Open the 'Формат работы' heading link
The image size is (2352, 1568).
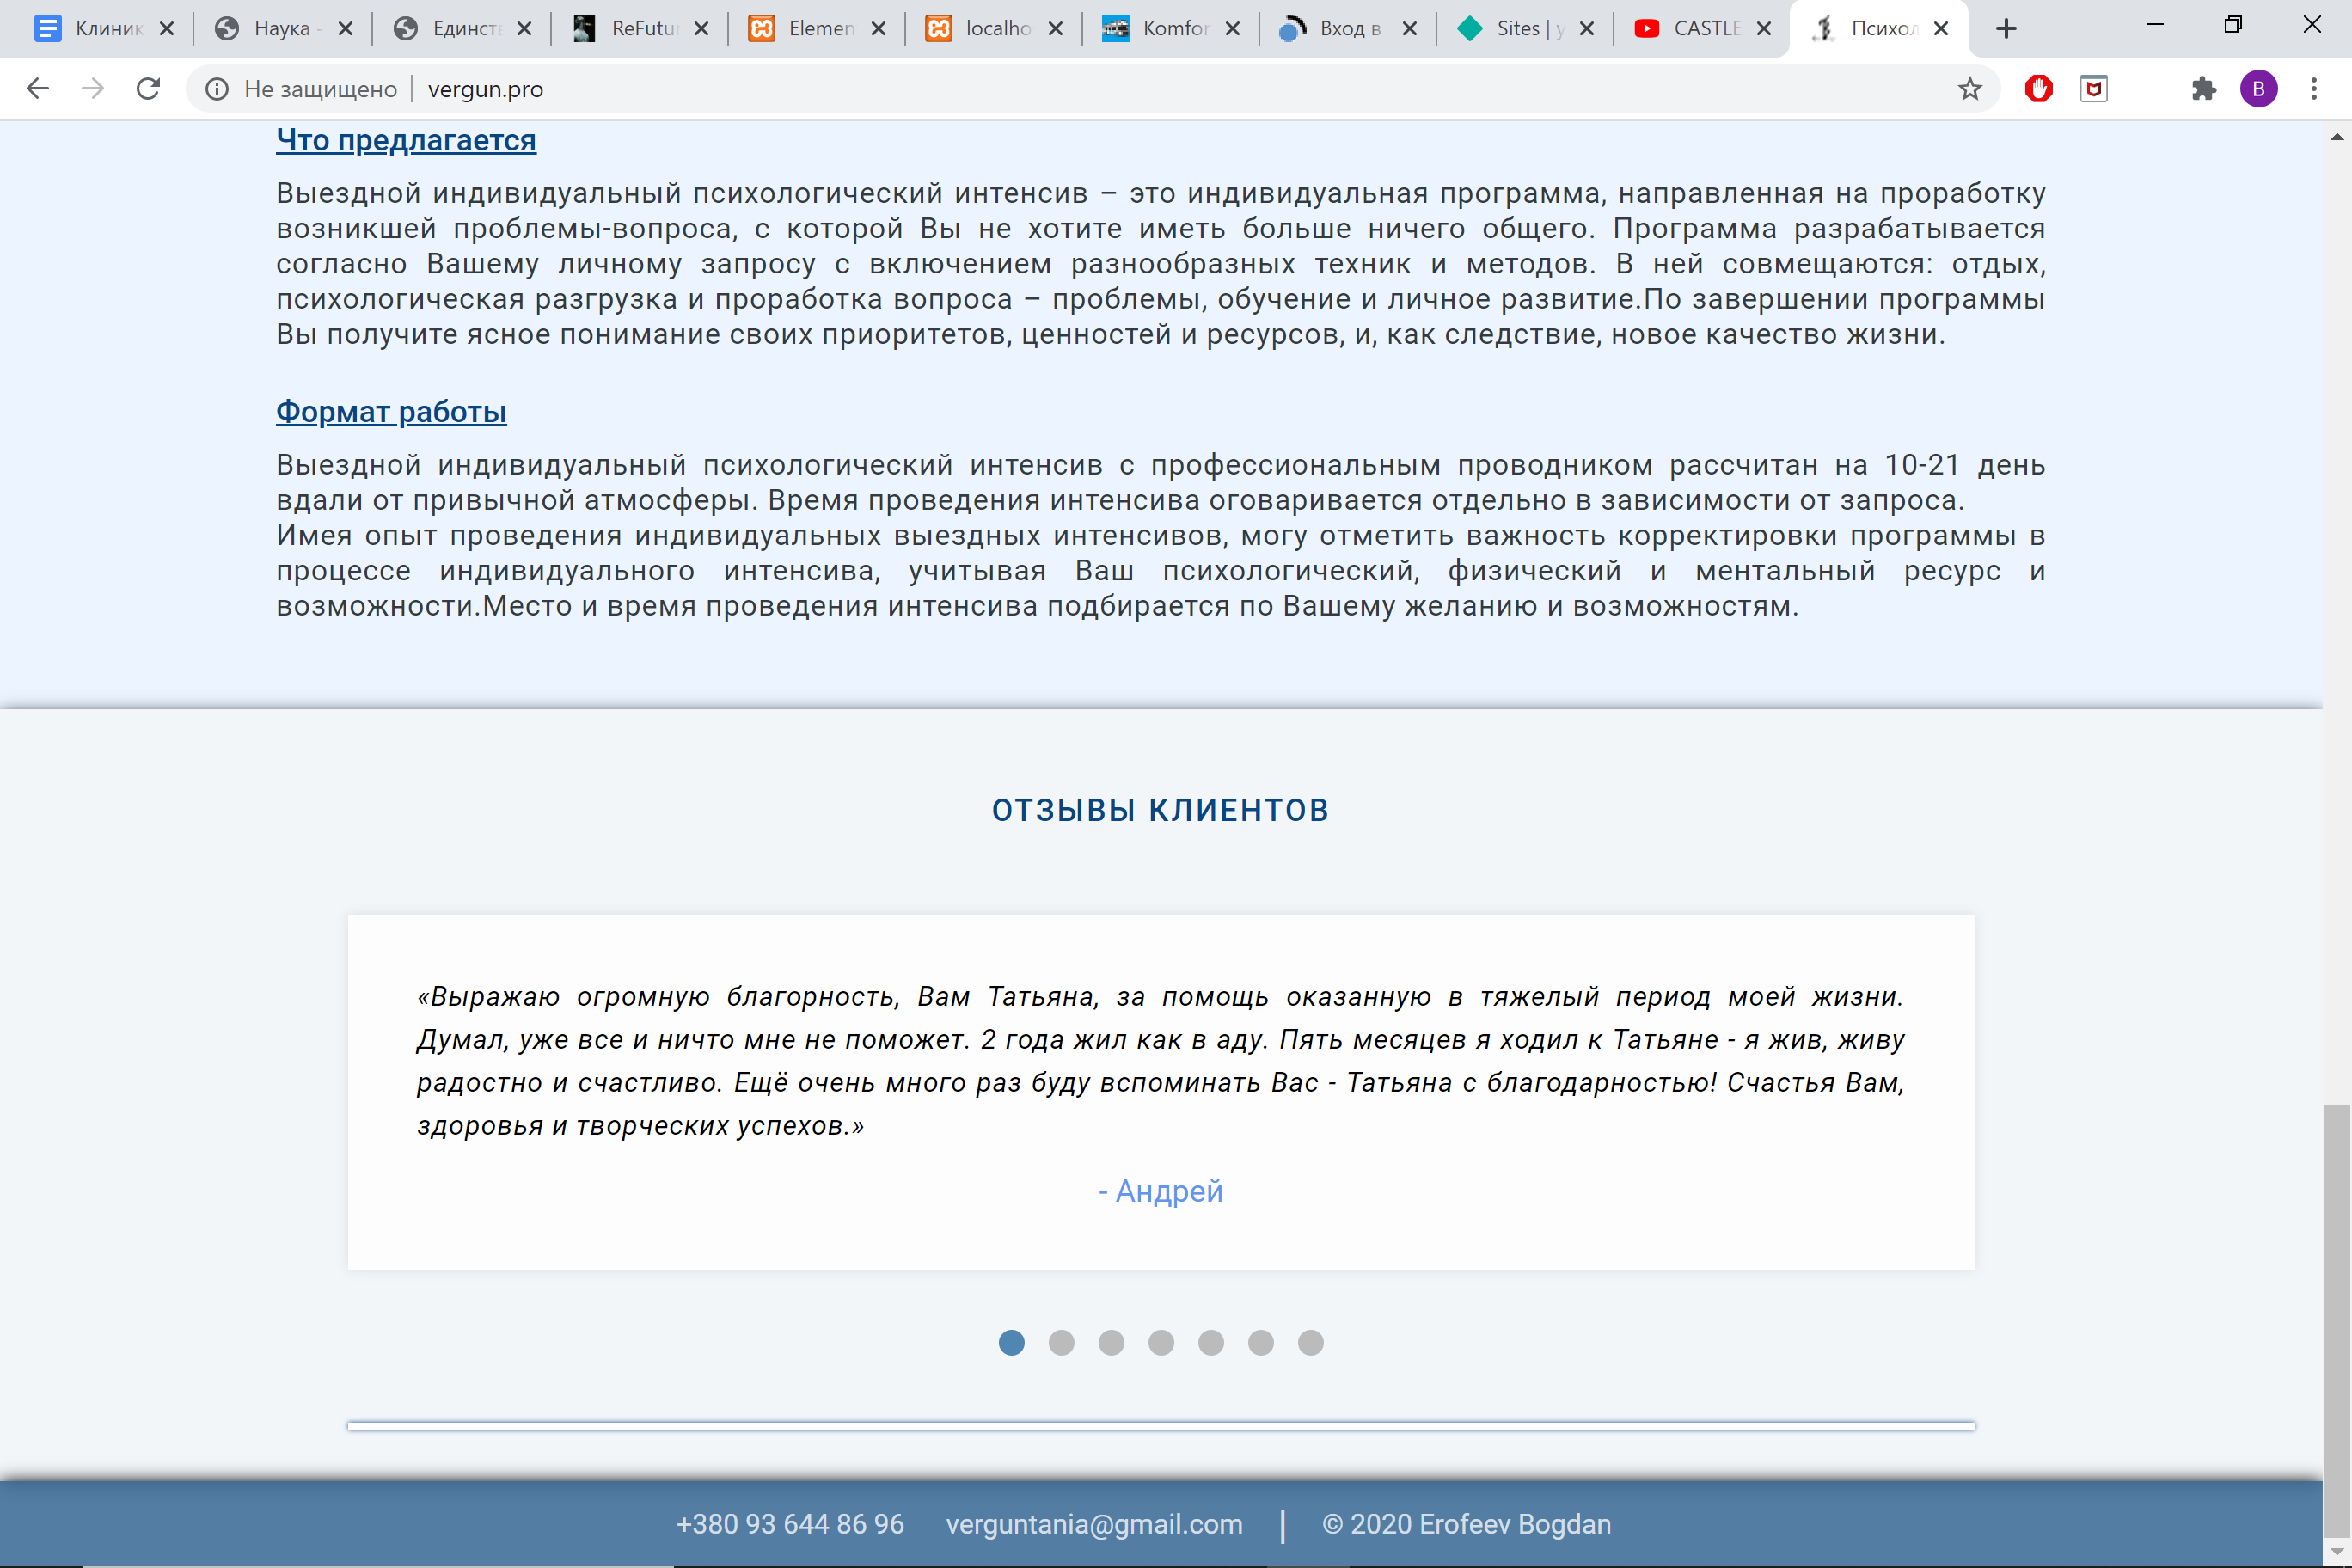coord(391,411)
